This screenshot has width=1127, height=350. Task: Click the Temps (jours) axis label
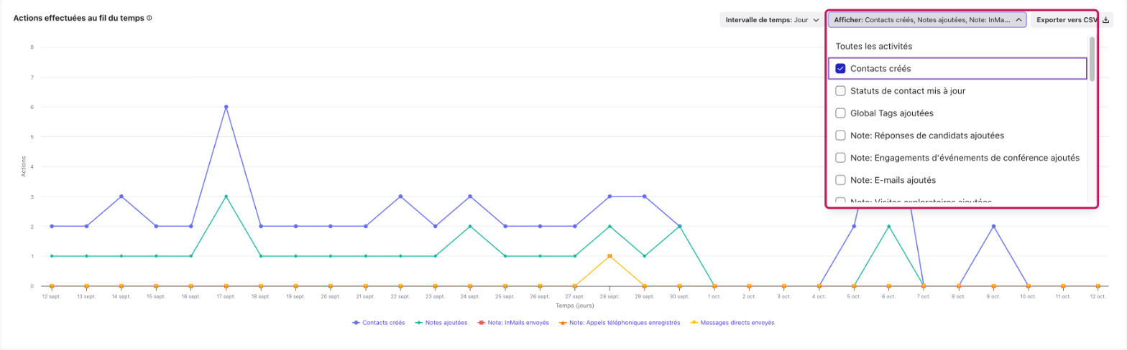coord(574,306)
